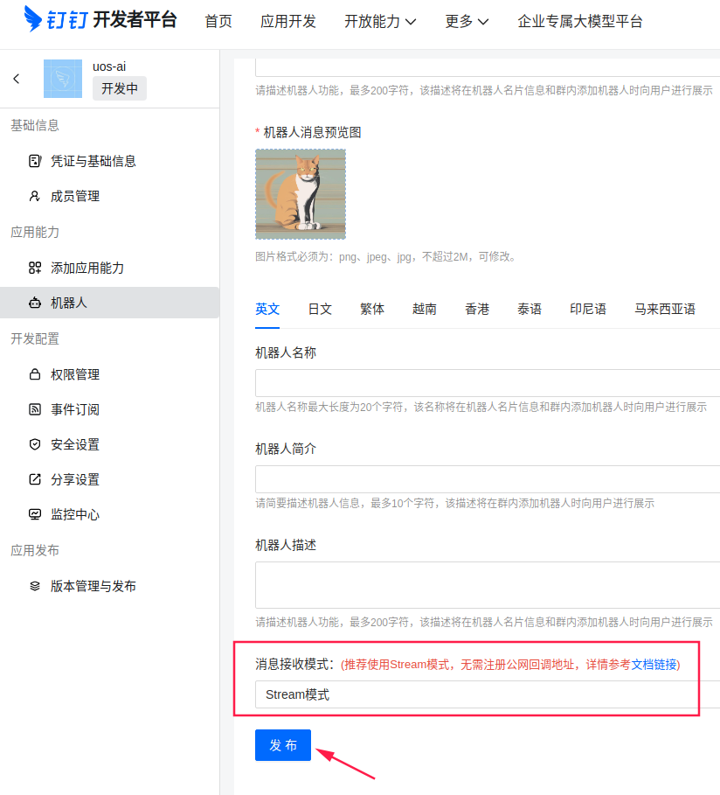Switch to the 日文 language tab

tap(320, 310)
